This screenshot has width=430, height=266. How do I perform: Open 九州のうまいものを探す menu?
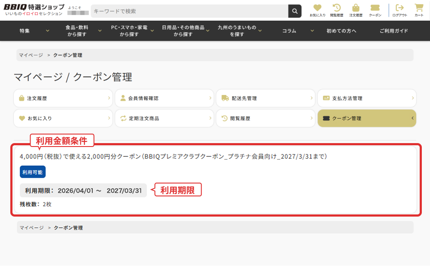click(x=237, y=31)
